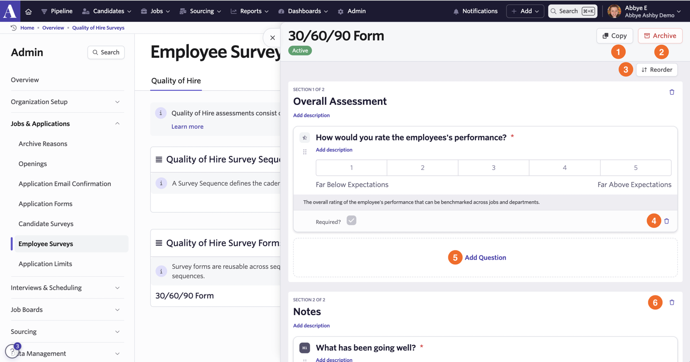The width and height of the screenshot is (690, 362).
Task: Toggle the Required checkbox
Action: 352,221
